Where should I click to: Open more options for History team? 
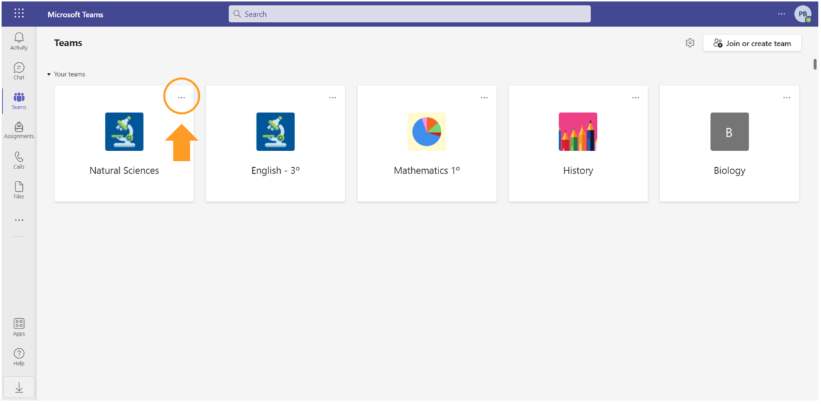click(635, 98)
